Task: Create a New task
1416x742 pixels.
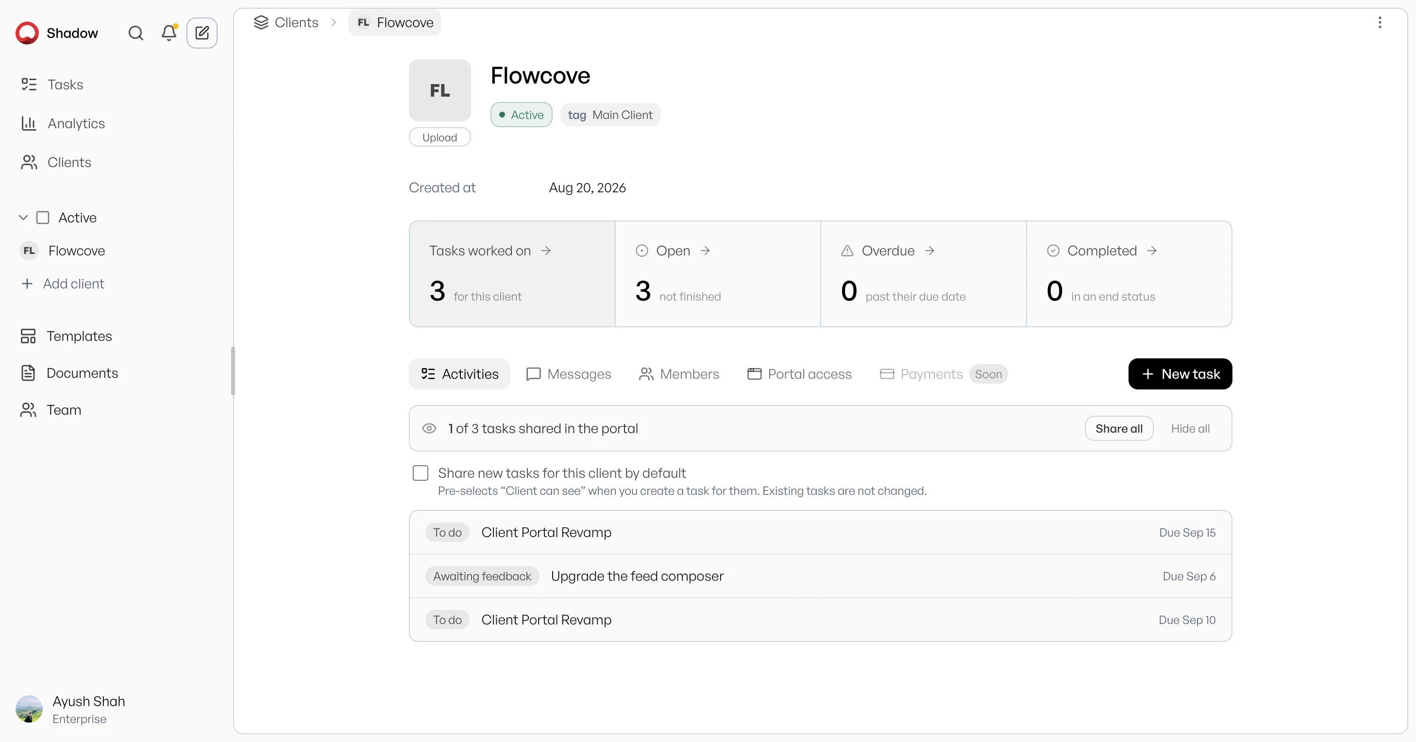Action: click(1180, 374)
